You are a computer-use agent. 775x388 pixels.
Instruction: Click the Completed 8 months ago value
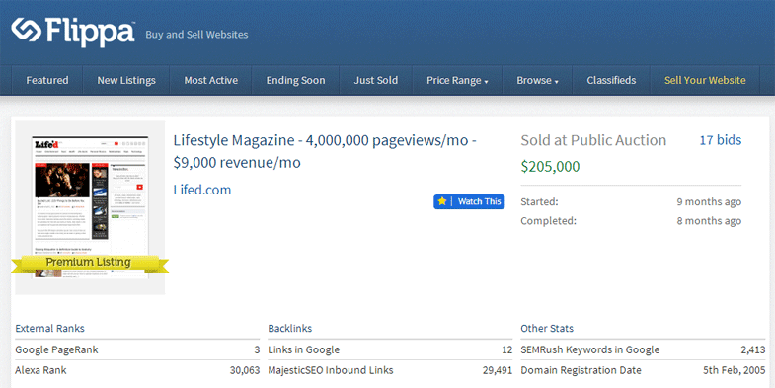pos(709,221)
